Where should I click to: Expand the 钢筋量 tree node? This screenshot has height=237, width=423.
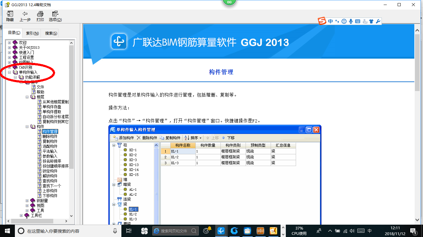tap(27, 201)
